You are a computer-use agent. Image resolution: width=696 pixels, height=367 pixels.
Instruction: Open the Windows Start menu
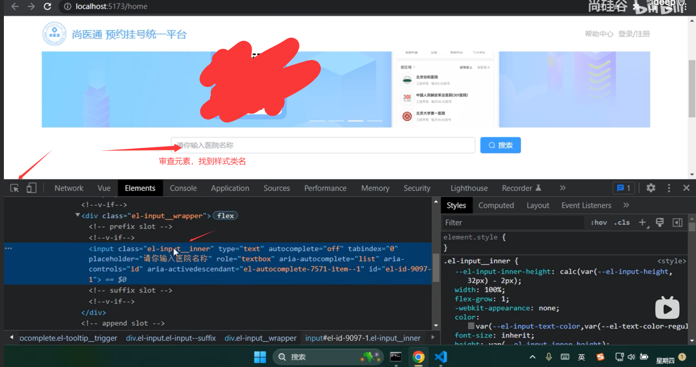[260, 357]
